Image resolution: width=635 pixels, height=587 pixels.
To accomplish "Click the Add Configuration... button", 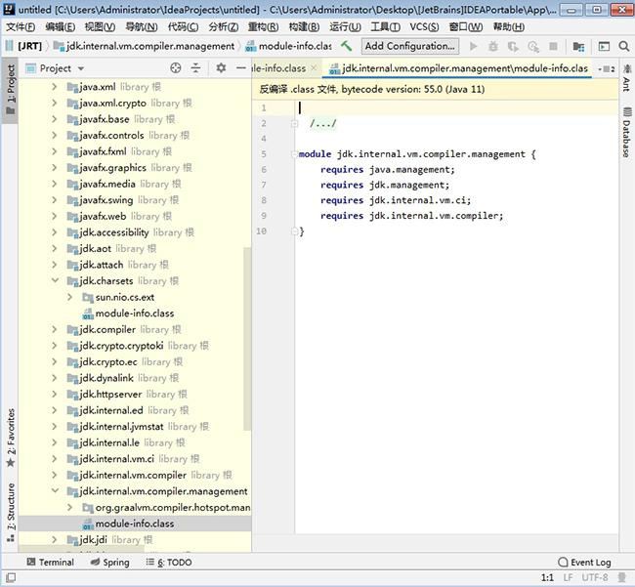I will pyautogui.click(x=410, y=46).
